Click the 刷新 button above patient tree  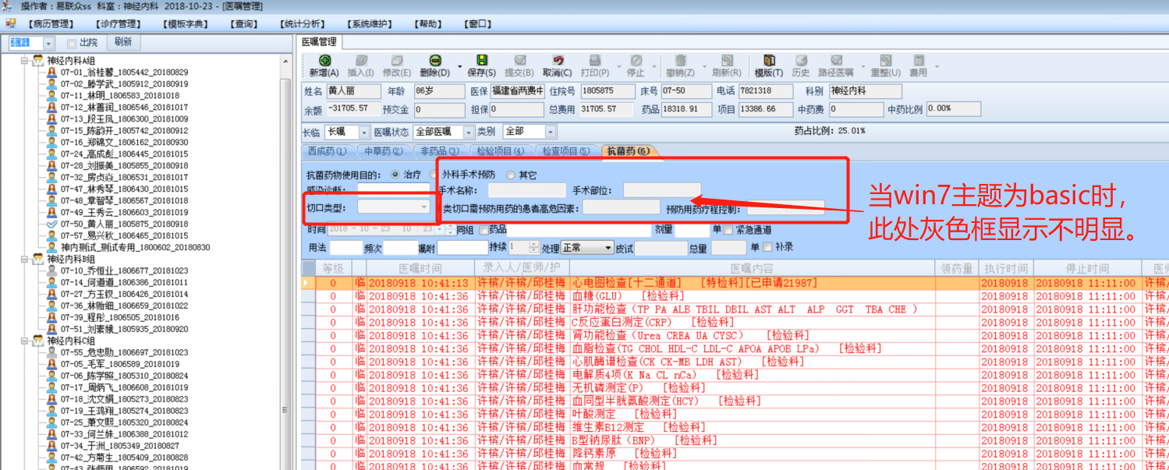point(123,43)
